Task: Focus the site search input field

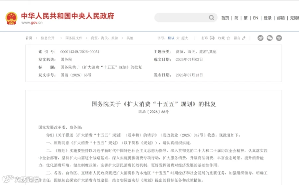Action: [x=186, y=18]
